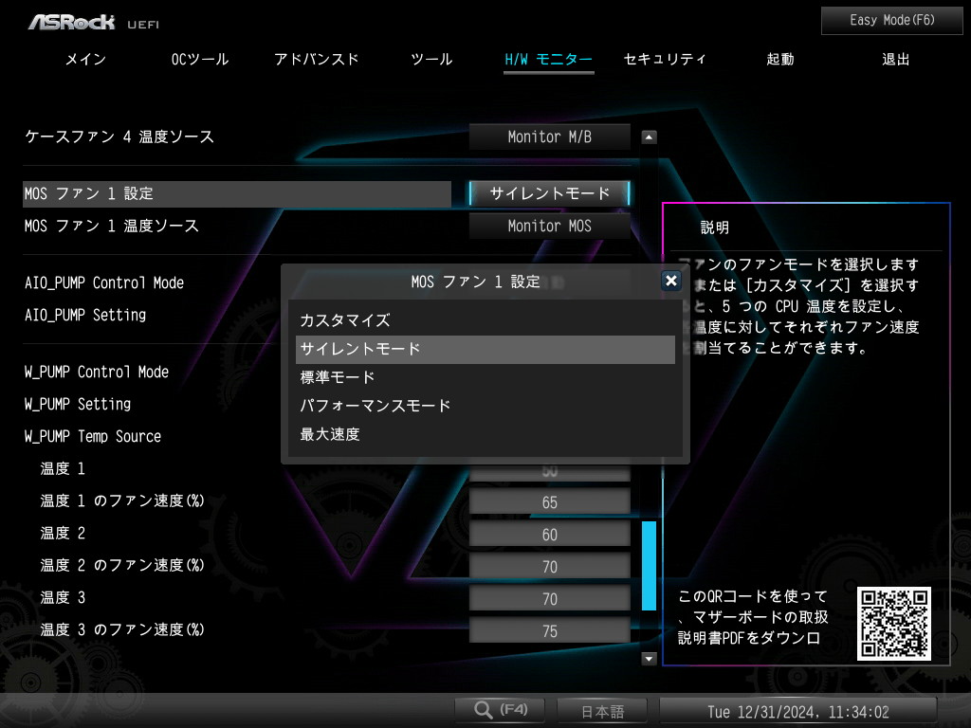Click the manual download QR code

click(x=893, y=624)
